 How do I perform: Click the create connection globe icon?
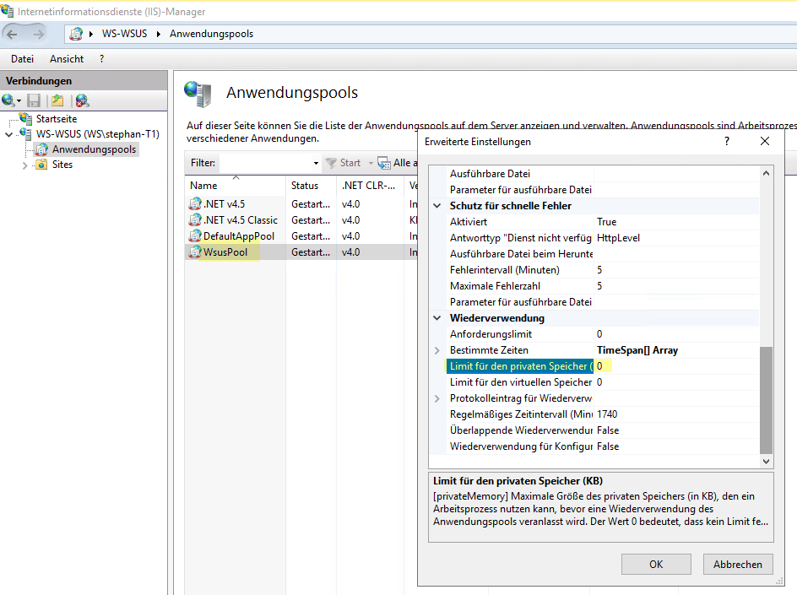[8, 100]
